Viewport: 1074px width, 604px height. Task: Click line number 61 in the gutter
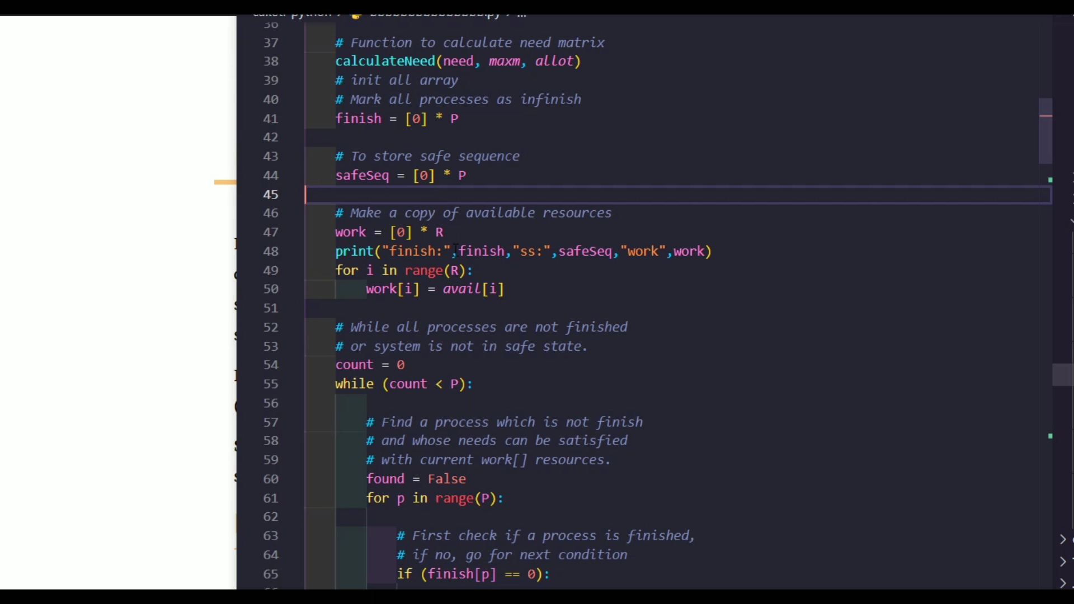click(271, 498)
